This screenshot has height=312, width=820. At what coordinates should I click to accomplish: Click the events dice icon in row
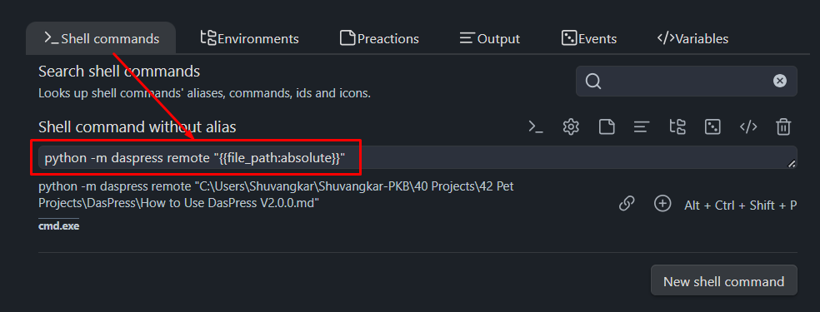click(x=712, y=126)
